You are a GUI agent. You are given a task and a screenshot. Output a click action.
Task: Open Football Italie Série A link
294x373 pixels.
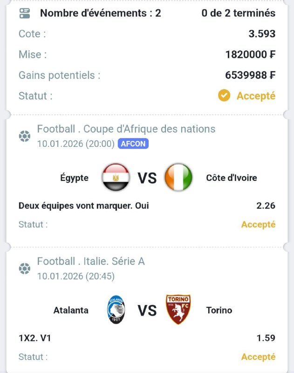[x=91, y=261]
